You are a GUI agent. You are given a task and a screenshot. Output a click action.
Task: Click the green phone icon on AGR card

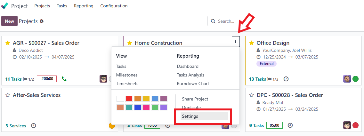coord(64,79)
